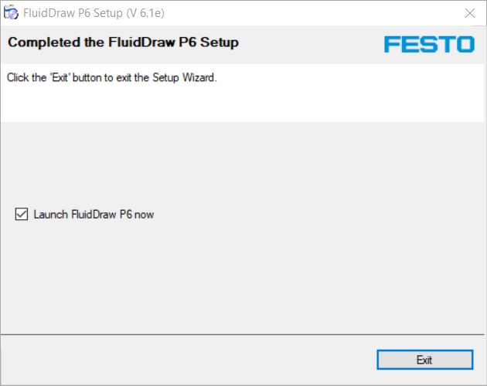Select the word 'Wizard' in the instruction line

point(199,77)
